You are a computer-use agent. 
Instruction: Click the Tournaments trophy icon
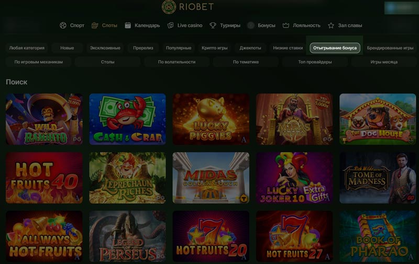point(213,25)
